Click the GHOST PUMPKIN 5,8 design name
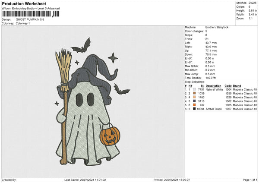 coord(29,19)
